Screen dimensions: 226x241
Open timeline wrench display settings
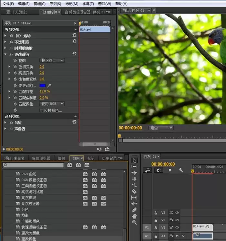tap(181, 170)
